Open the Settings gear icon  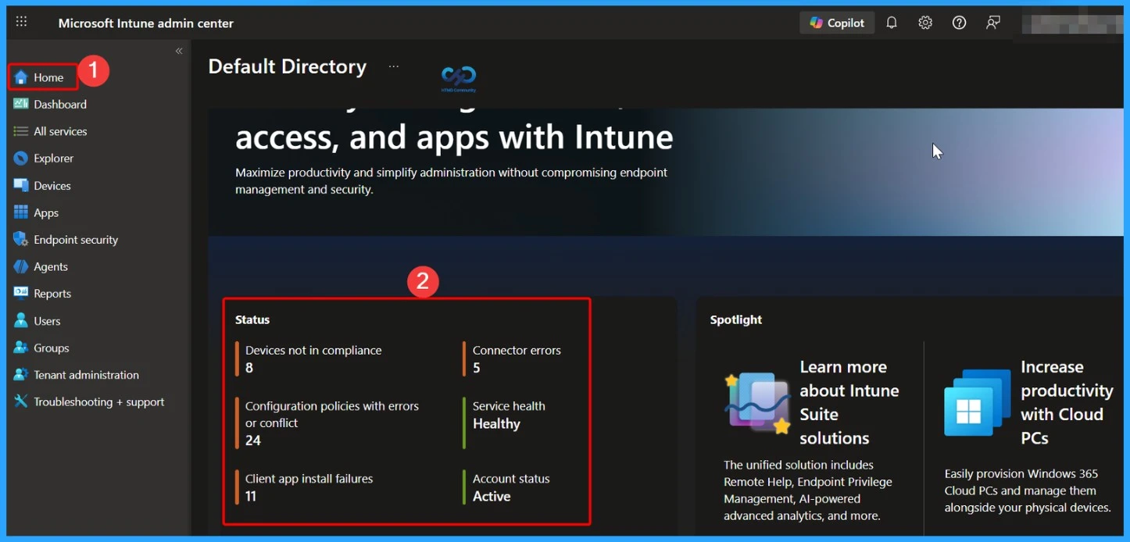pos(925,23)
